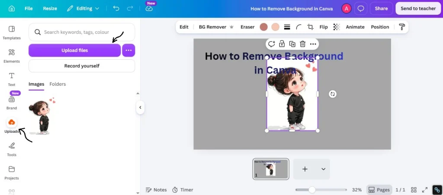The image size is (443, 195).
Task: Open the border style lines icon
Action: click(287, 27)
